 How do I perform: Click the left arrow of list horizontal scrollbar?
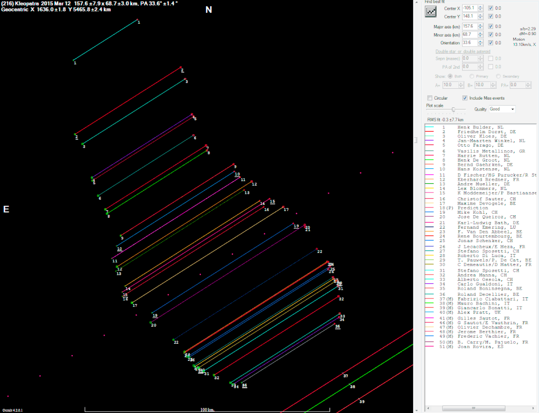[428, 408]
